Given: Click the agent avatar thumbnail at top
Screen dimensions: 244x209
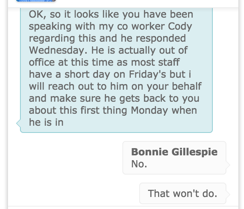Looking at the screenshot, I should 36,1.
